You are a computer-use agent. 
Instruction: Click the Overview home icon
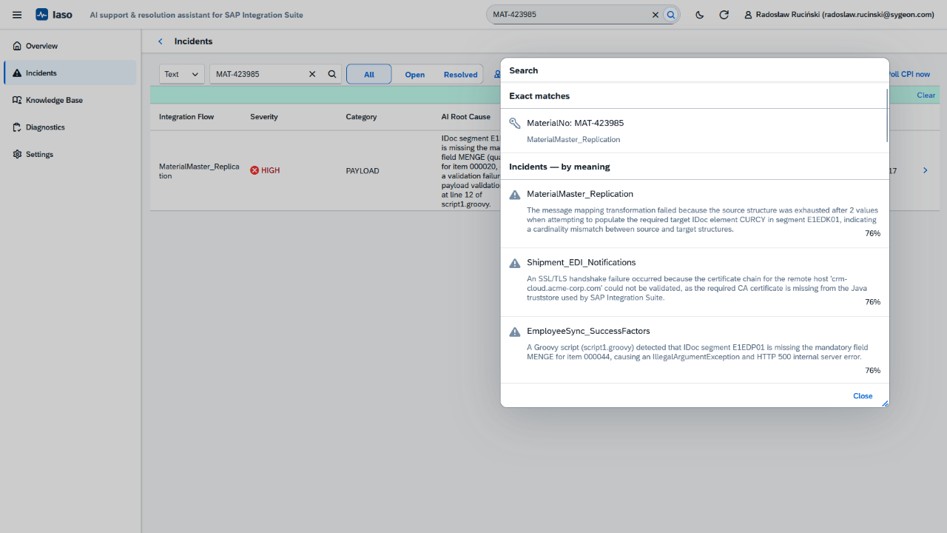pyautogui.click(x=17, y=46)
